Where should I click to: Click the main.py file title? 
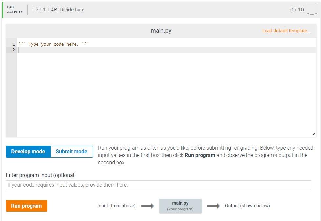pos(161,31)
